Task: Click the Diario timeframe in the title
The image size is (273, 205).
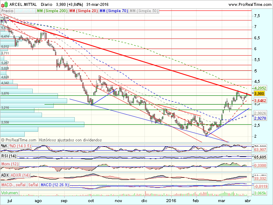Action: [46, 4]
